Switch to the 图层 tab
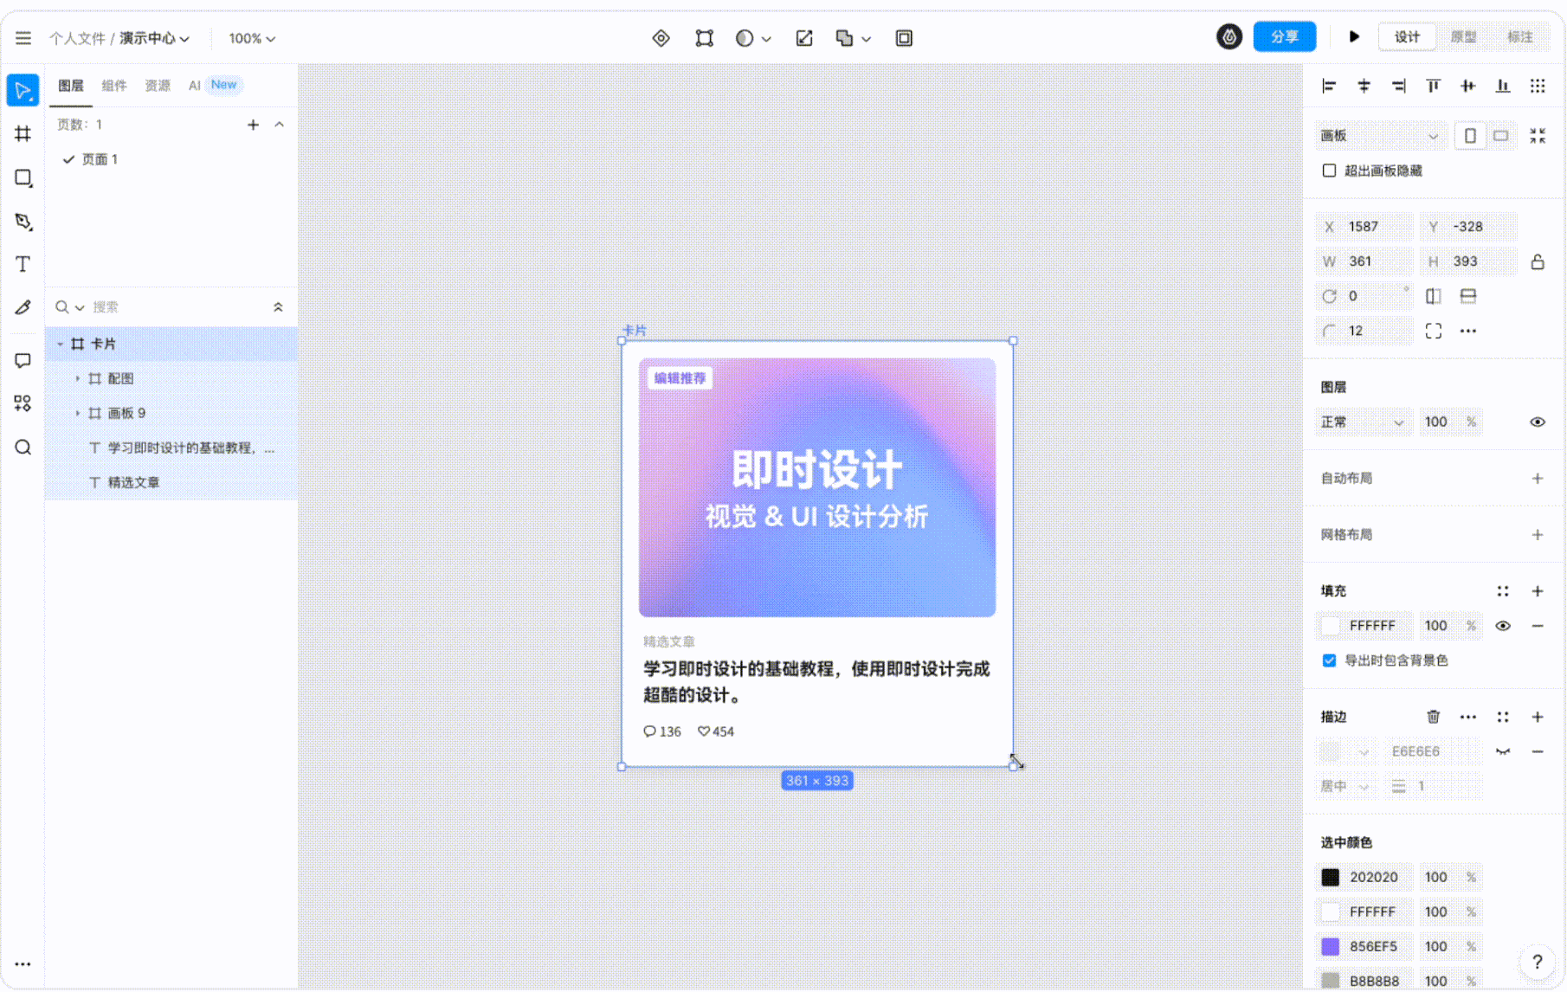This screenshot has height=992, width=1567. 71,86
